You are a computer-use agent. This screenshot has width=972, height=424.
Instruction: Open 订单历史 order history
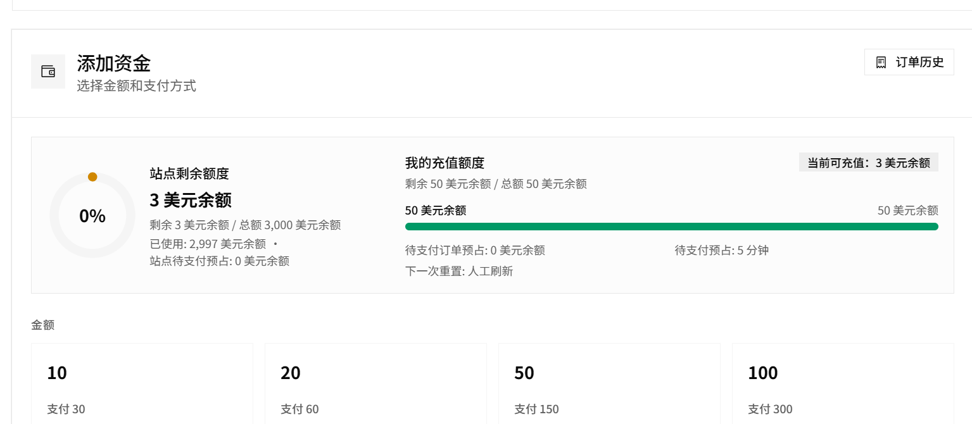coord(909,62)
